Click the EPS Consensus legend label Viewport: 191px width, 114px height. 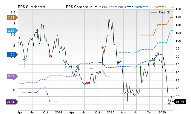79,7
